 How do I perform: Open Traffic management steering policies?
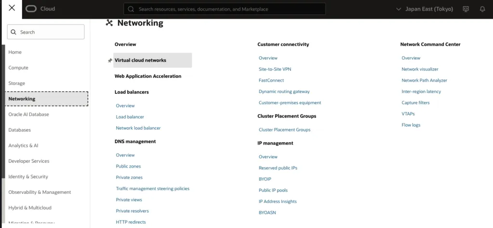point(153,189)
